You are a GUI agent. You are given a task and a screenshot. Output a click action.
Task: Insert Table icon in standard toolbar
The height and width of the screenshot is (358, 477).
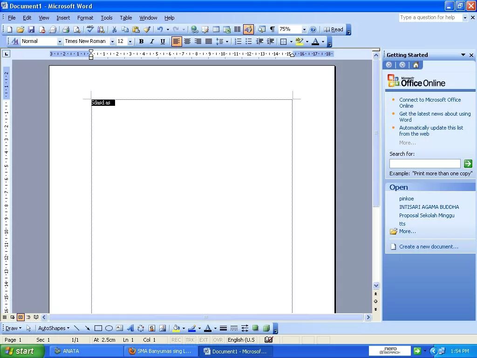click(216, 29)
